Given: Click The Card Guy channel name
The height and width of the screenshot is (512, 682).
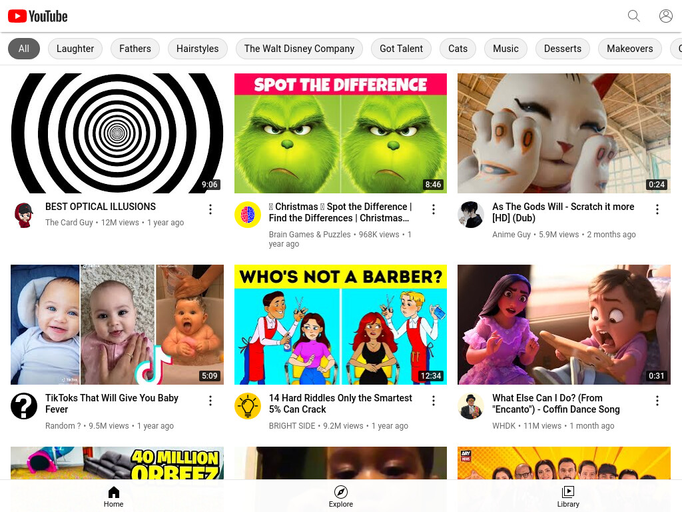Looking at the screenshot, I should 69,223.
